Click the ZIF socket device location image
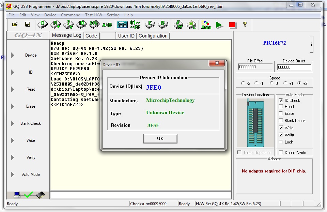Image resolution: width=327 pixels, height=212 pixels. click(255, 123)
